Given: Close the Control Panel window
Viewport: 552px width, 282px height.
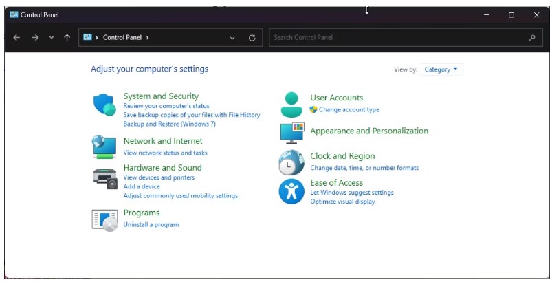Looking at the screenshot, I should tap(536, 14).
